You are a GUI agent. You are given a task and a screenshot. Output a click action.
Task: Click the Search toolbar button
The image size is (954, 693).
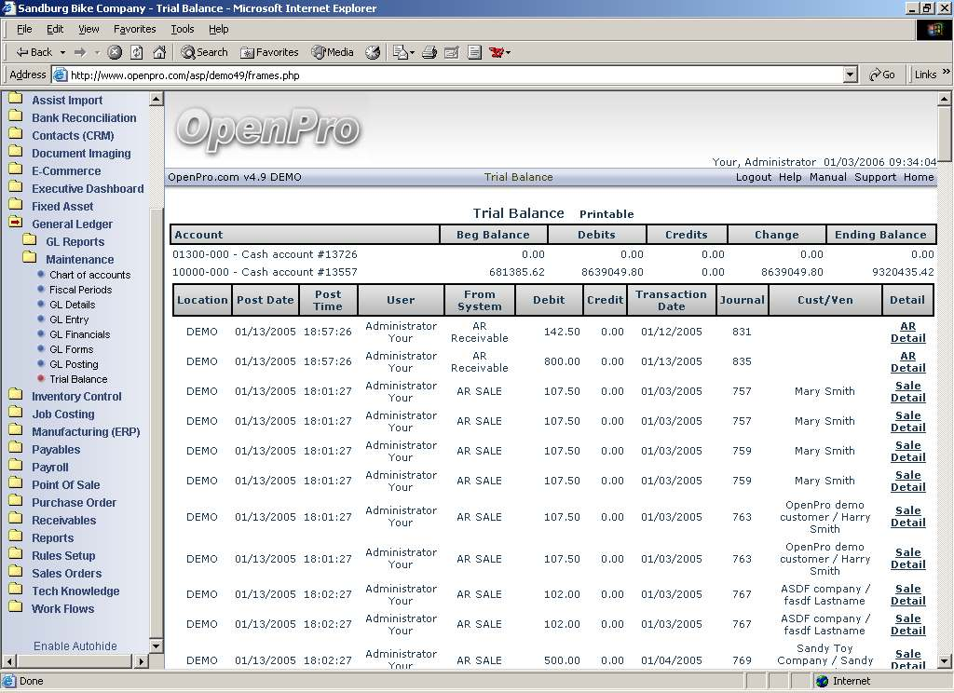[x=204, y=52]
